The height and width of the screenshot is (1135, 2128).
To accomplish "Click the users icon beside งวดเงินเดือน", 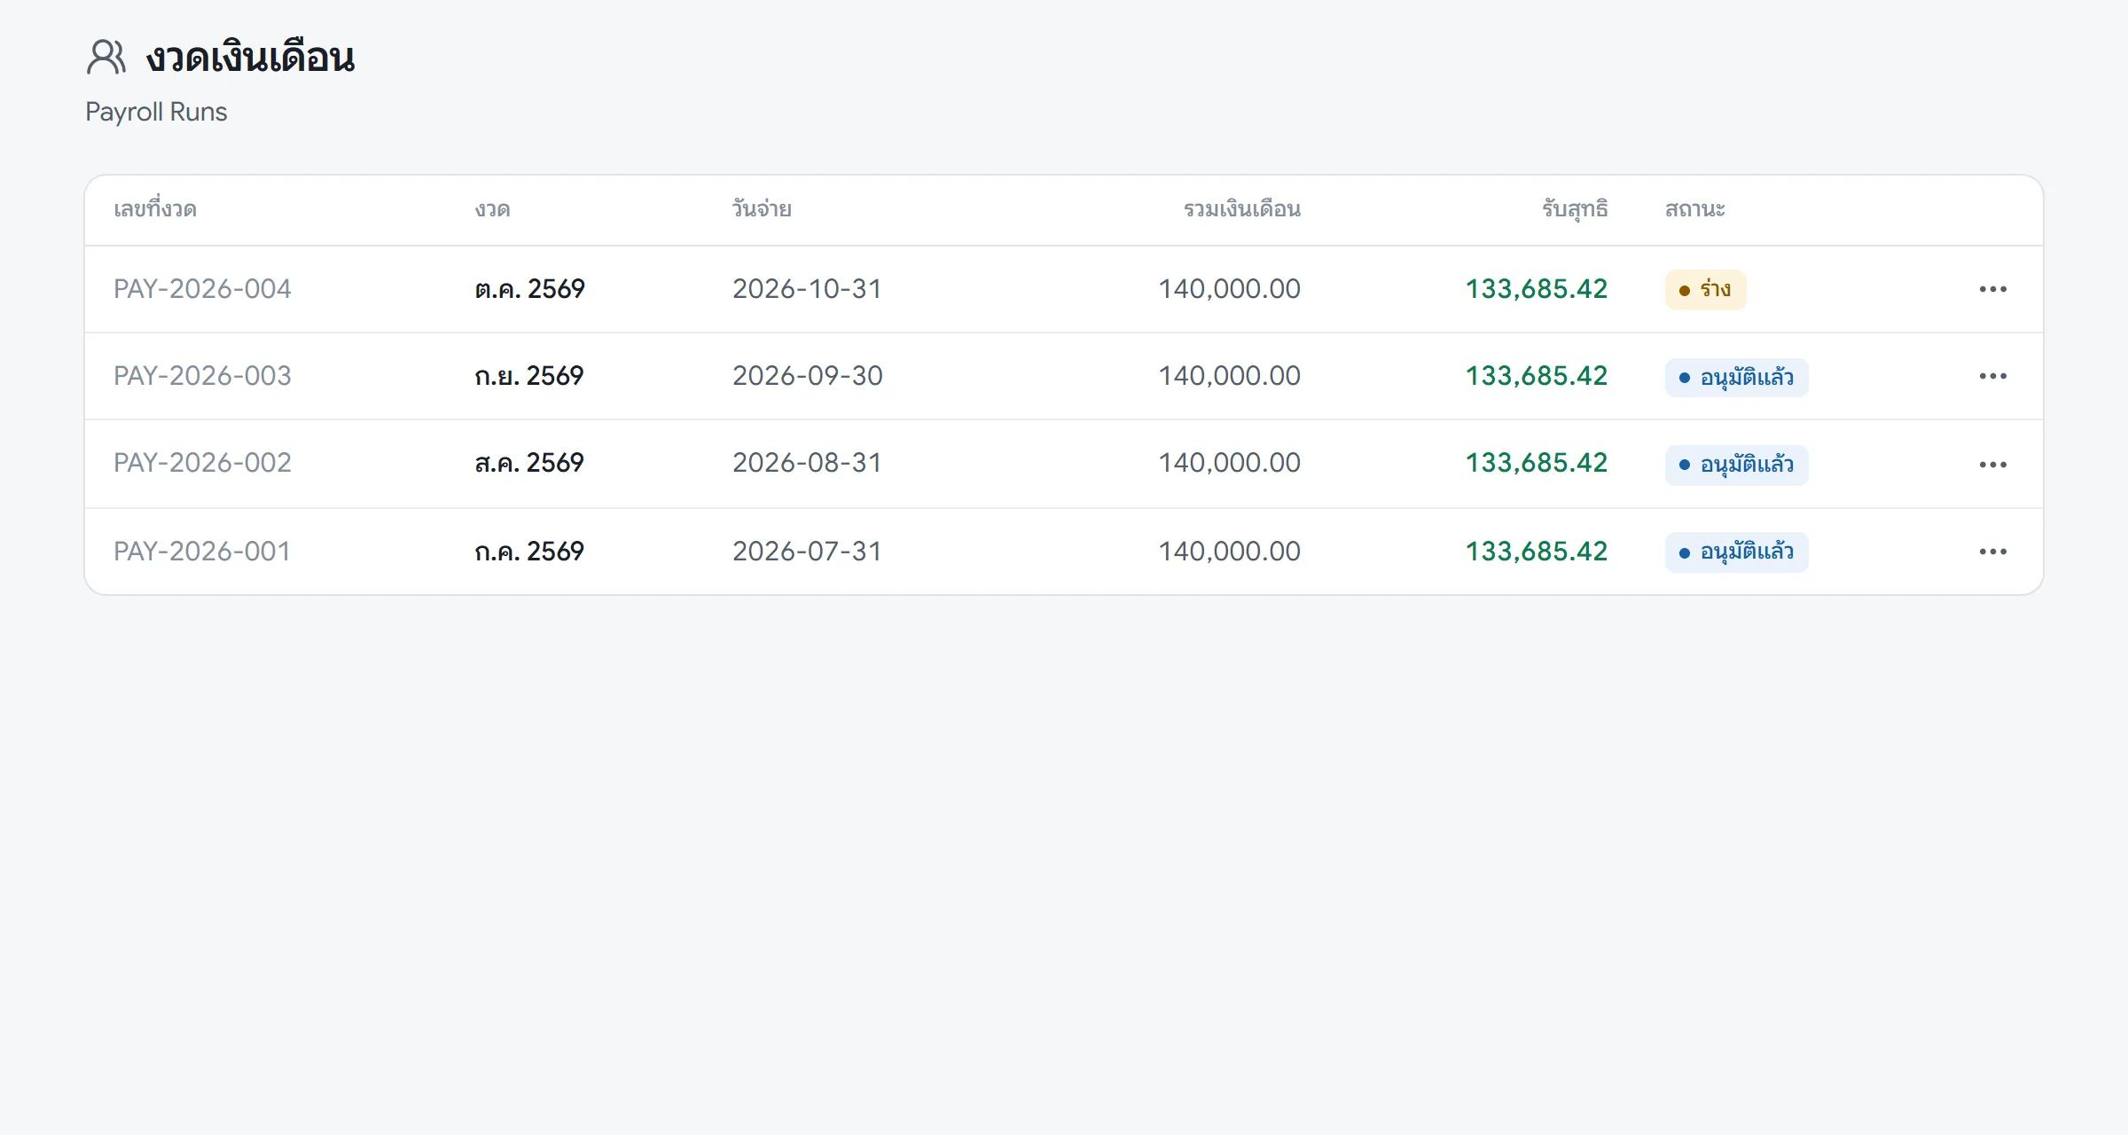I will 106,57.
